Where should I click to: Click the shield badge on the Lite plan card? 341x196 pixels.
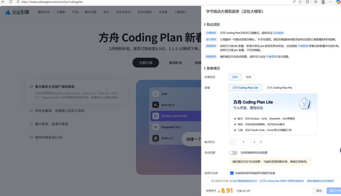[x=304, y=103]
